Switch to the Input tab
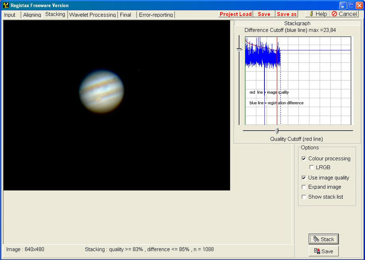Viewport: 365px width, 260px height. pos(10,15)
